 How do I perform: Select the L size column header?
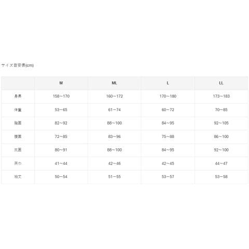pos(168,83)
